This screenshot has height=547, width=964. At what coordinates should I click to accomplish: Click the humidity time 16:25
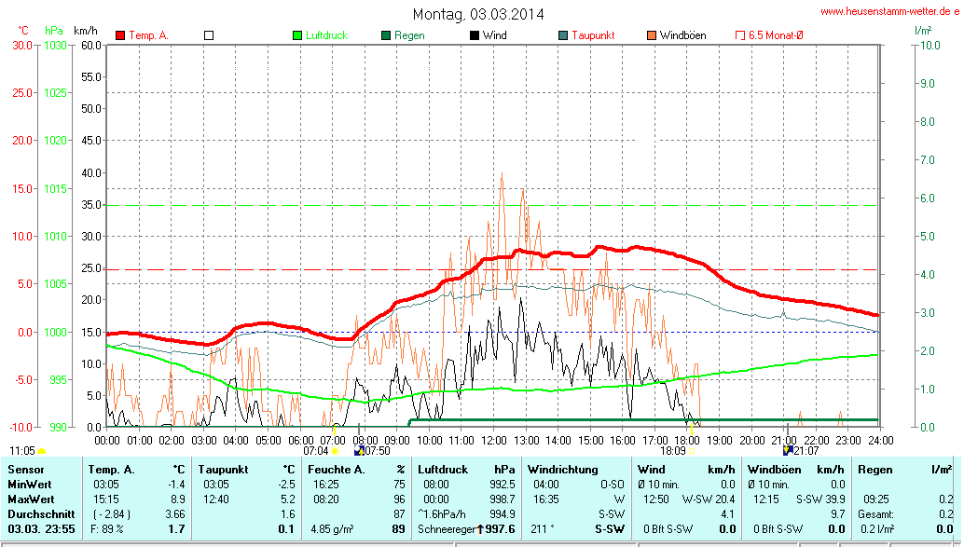point(326,485)
